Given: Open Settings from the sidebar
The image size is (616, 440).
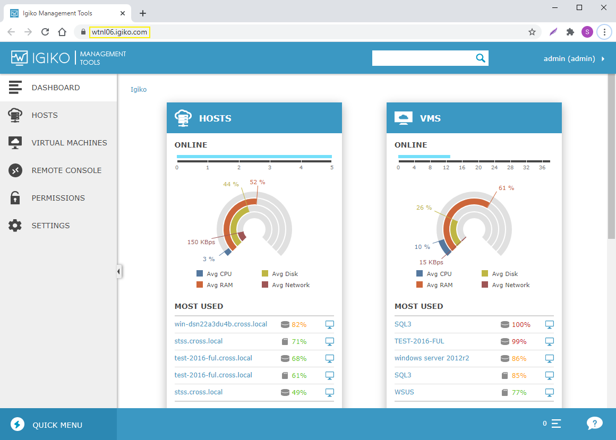Looking at the screenshot, I should point(58,226).
